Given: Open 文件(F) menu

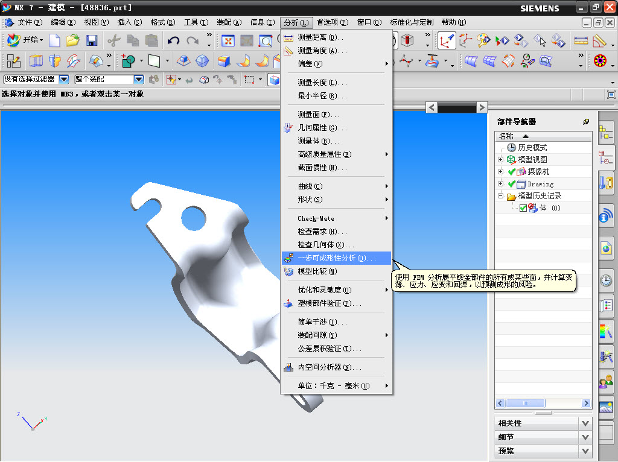Looking at the screenshot, I should click(x=30, y=22).
